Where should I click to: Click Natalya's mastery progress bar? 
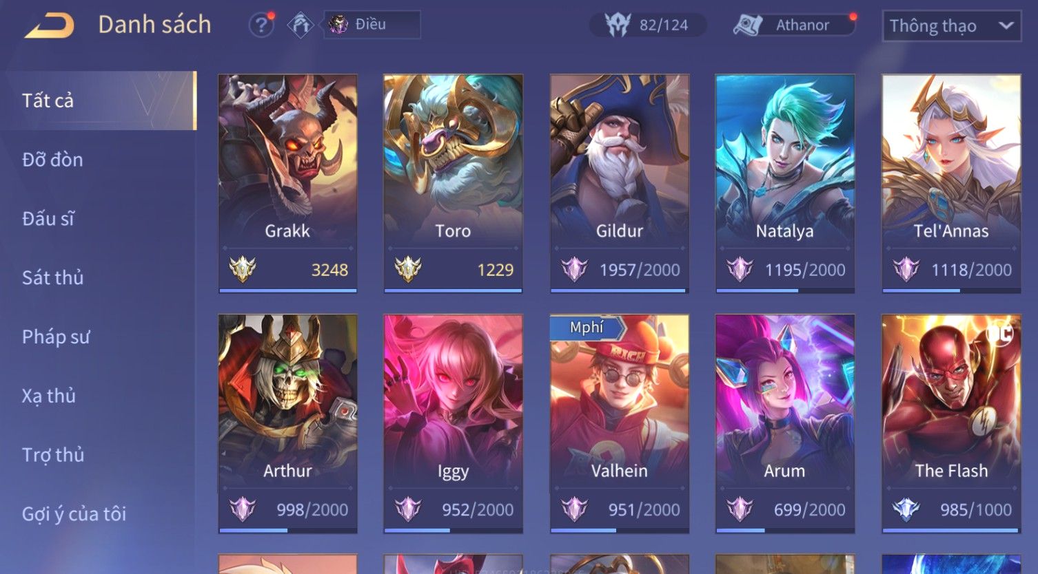785,290
